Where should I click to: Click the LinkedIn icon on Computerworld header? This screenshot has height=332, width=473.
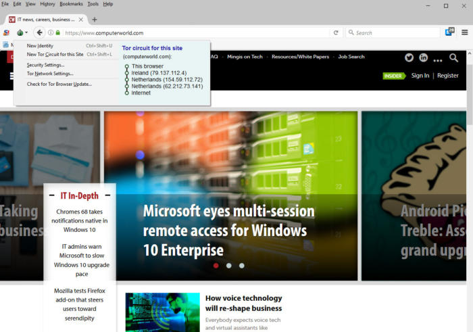pos(423,57)
